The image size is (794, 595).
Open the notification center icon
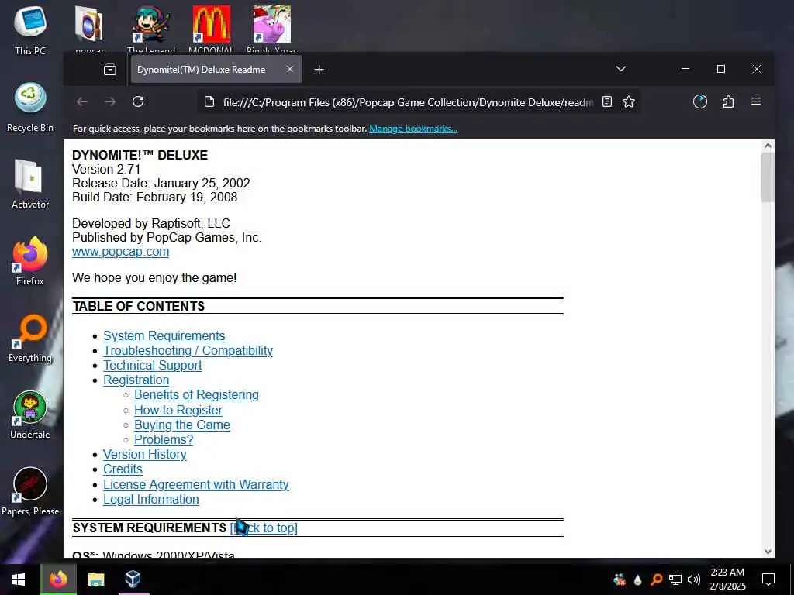pyautogui.click(x=768, y=580)
